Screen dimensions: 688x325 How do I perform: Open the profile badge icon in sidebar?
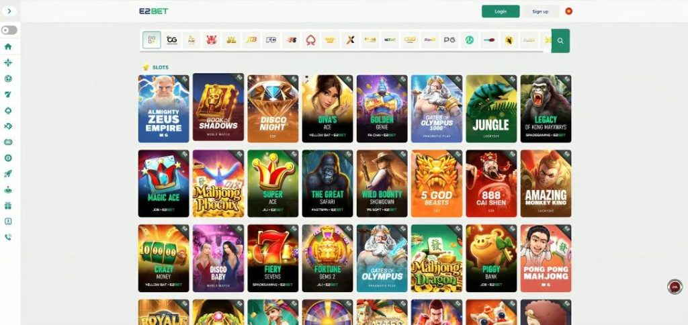(x=8, y=221)
